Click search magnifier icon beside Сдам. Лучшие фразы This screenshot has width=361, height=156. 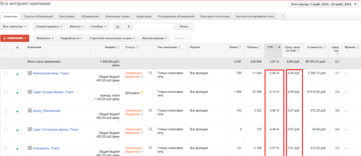click(x=29, y=92)
